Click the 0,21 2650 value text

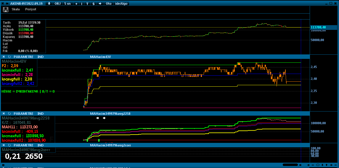pyautogui.click(x=24, y=156)
